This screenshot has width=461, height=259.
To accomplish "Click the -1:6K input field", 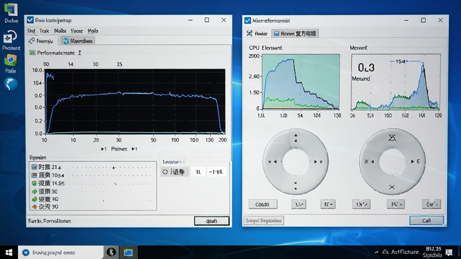I will pos(216,172).
